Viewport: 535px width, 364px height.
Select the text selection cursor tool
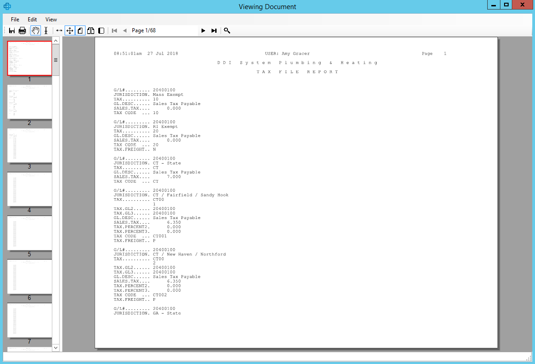(x=46, y=30)
